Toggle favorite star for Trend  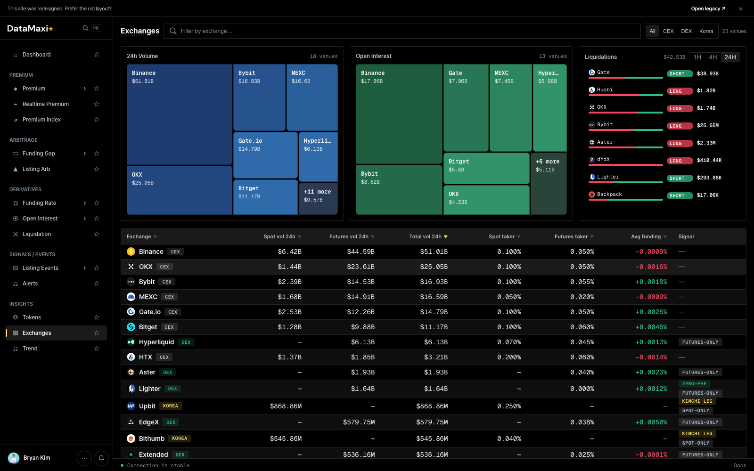tap(97, 349)
